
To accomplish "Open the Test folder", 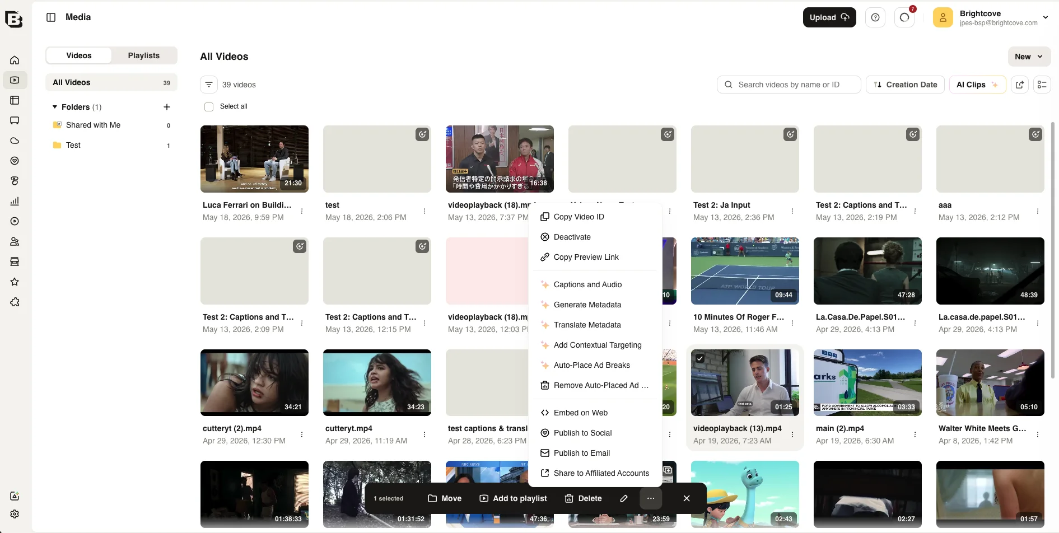I will point(111,145).
